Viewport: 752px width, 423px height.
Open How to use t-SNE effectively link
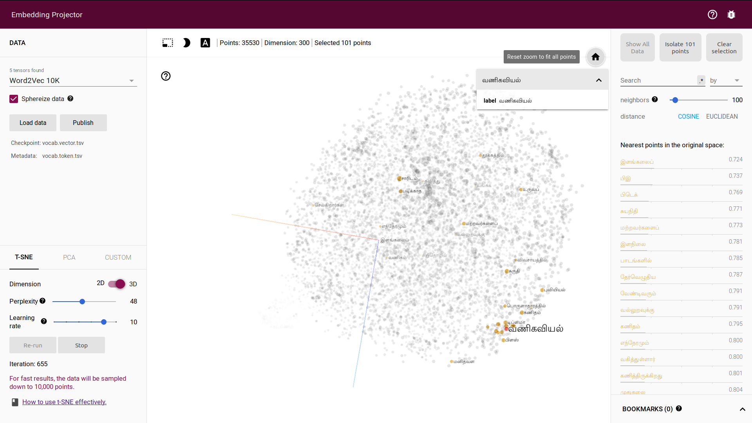(64, 402)
